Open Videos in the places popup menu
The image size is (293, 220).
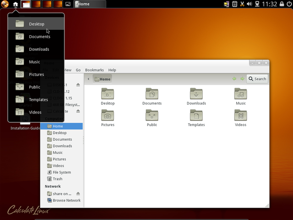click(x=36, y=112)
